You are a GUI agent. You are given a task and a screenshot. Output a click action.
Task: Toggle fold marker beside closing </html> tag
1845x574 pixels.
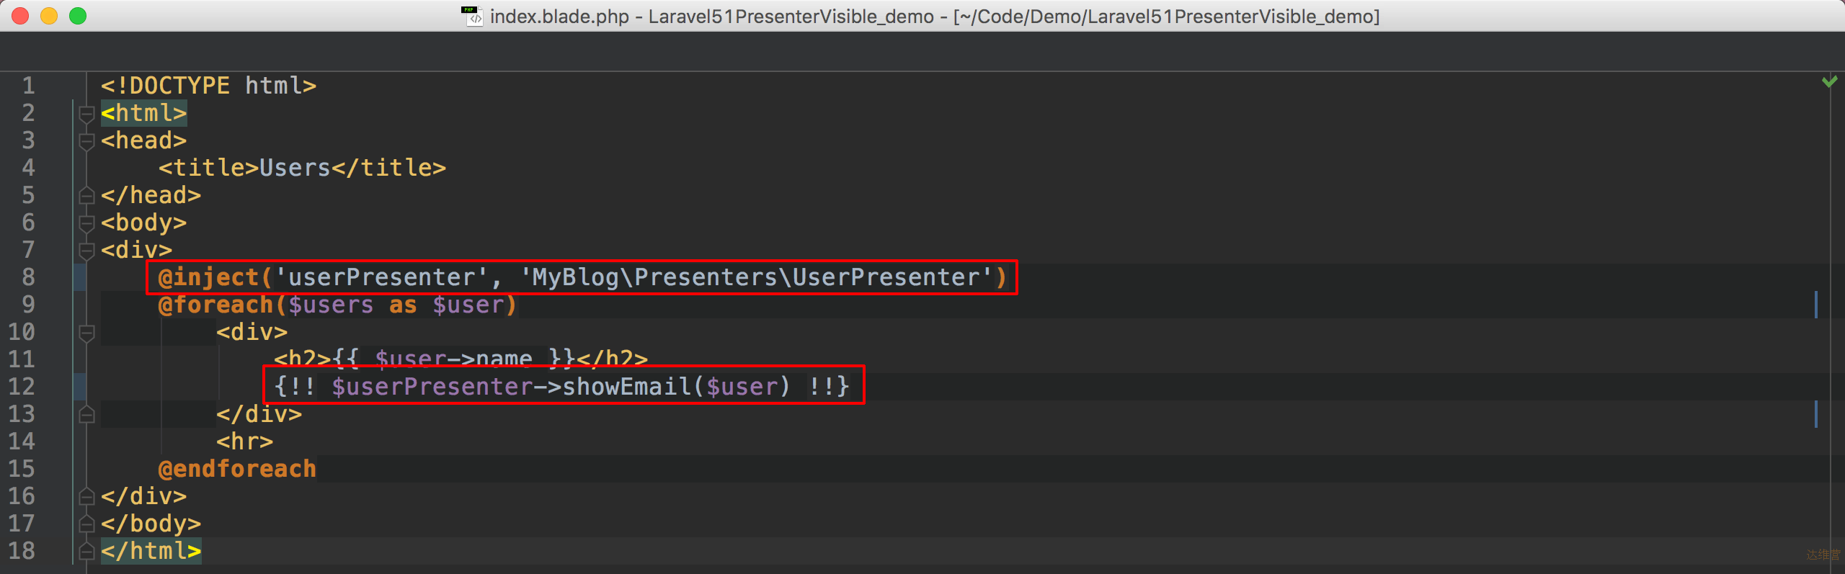click(86, 551)
